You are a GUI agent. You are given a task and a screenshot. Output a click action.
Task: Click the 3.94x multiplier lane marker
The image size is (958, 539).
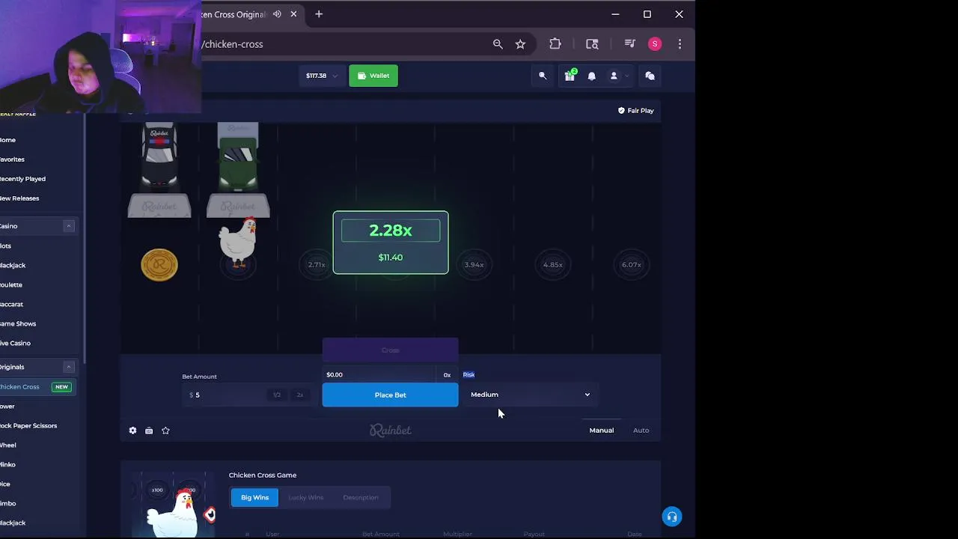click(474, 264)
